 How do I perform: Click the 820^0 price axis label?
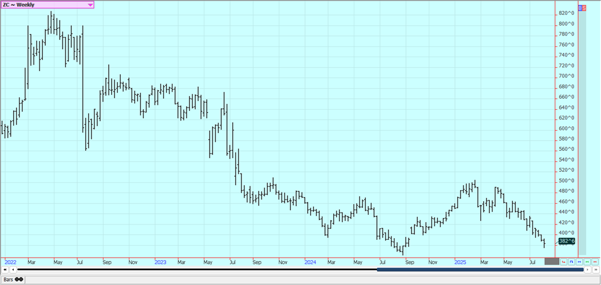[566, 13]
